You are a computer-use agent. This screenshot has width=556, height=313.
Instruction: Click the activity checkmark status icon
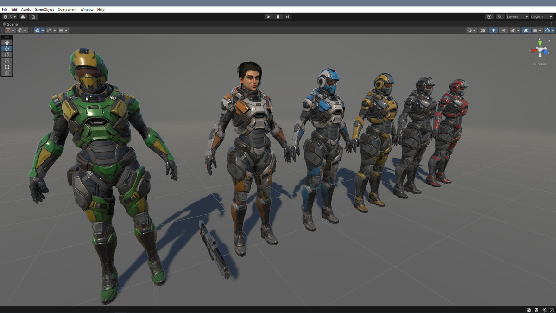click(552, 310)
